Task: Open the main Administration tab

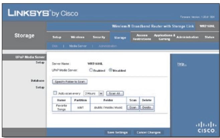Action: pyautogui.click(x=188, y=37)
